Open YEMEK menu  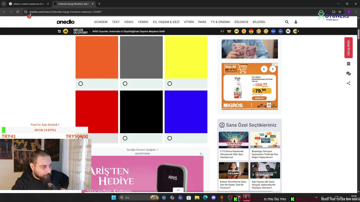coord(143,22)
